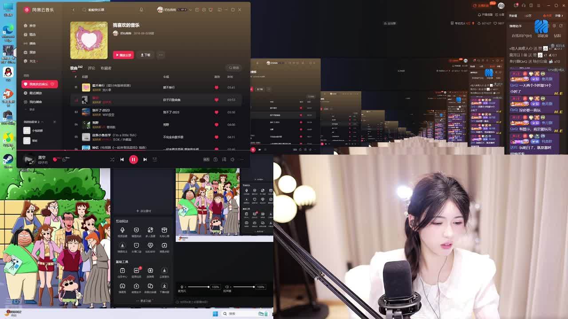This screenshot has width=568, height=319.
Task: Select the 在线用户(84) tab in the live panel
Action: click(x=521, y=36)
